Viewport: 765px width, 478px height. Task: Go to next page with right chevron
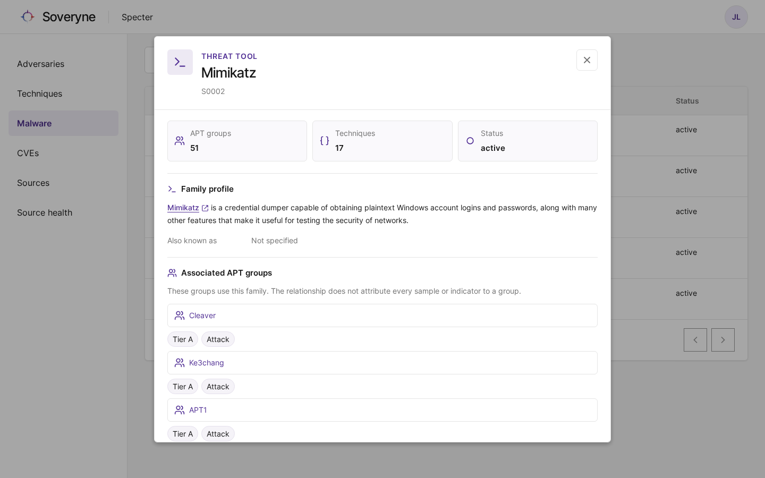click(x=722, y=340)
